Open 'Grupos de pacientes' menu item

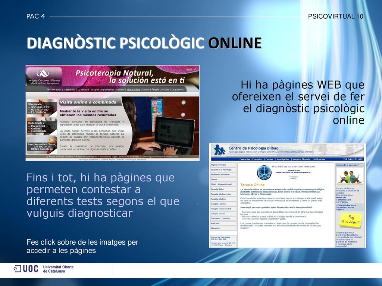(103, 90)
